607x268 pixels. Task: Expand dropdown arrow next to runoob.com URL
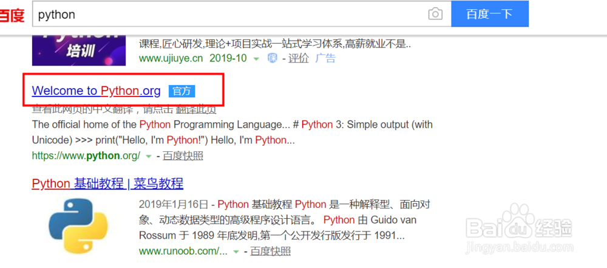236,252
